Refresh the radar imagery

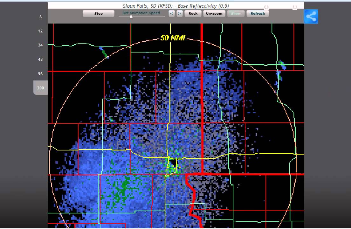258,13
